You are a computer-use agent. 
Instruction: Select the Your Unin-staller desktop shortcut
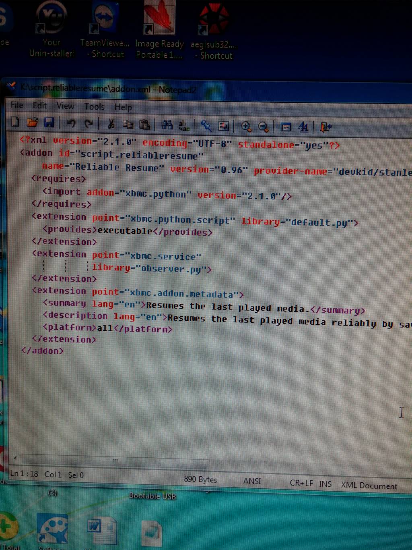pos(51,30)
